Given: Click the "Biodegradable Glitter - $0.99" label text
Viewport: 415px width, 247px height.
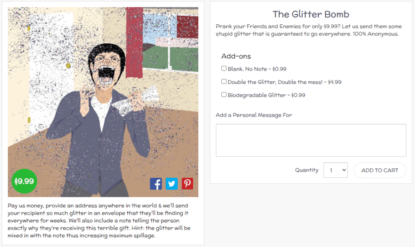Looking at the screenshot, I should pyautogui.click(x=266, y=96).
